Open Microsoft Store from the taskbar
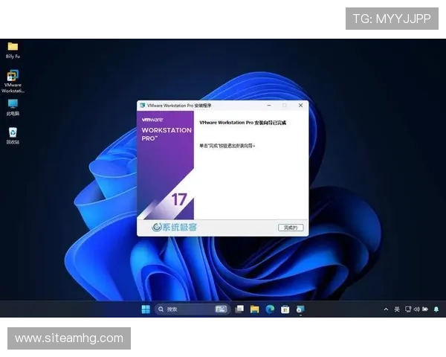This screenshot has width=446, height=357. tap(285, 309)
